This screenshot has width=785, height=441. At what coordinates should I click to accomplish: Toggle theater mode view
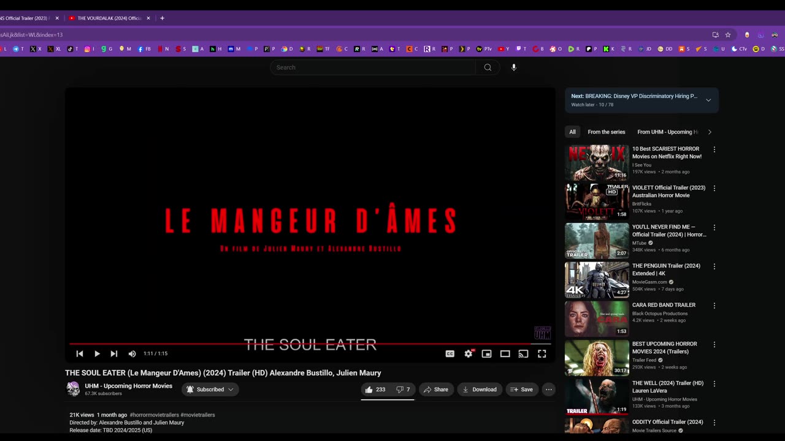tap(505, 353)
